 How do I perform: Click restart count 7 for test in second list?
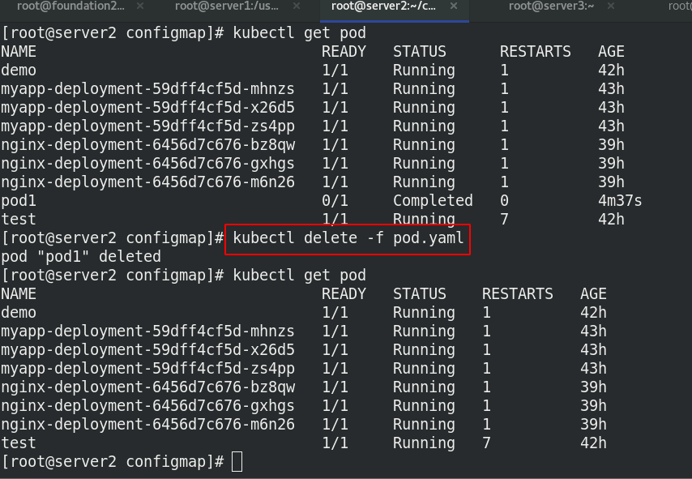486,443
